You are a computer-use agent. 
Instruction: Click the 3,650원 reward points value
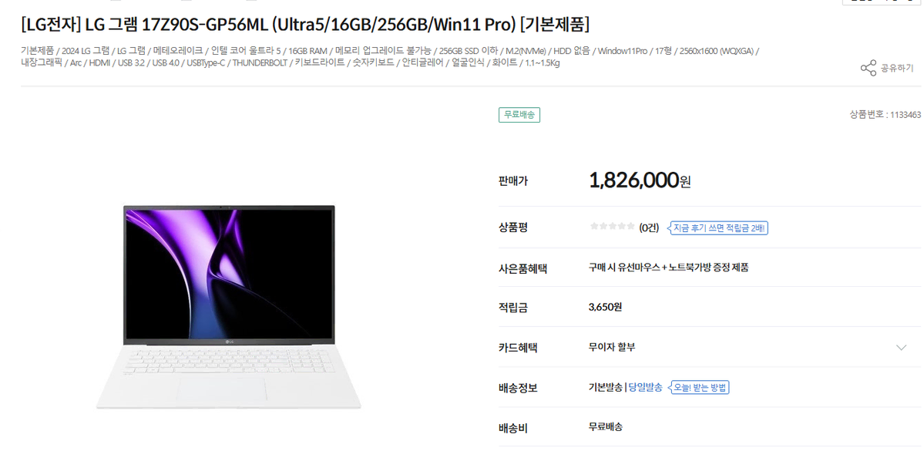coord(605,307)
